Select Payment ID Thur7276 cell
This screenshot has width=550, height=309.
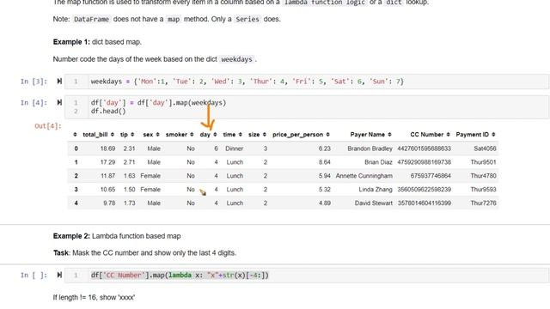483,203
